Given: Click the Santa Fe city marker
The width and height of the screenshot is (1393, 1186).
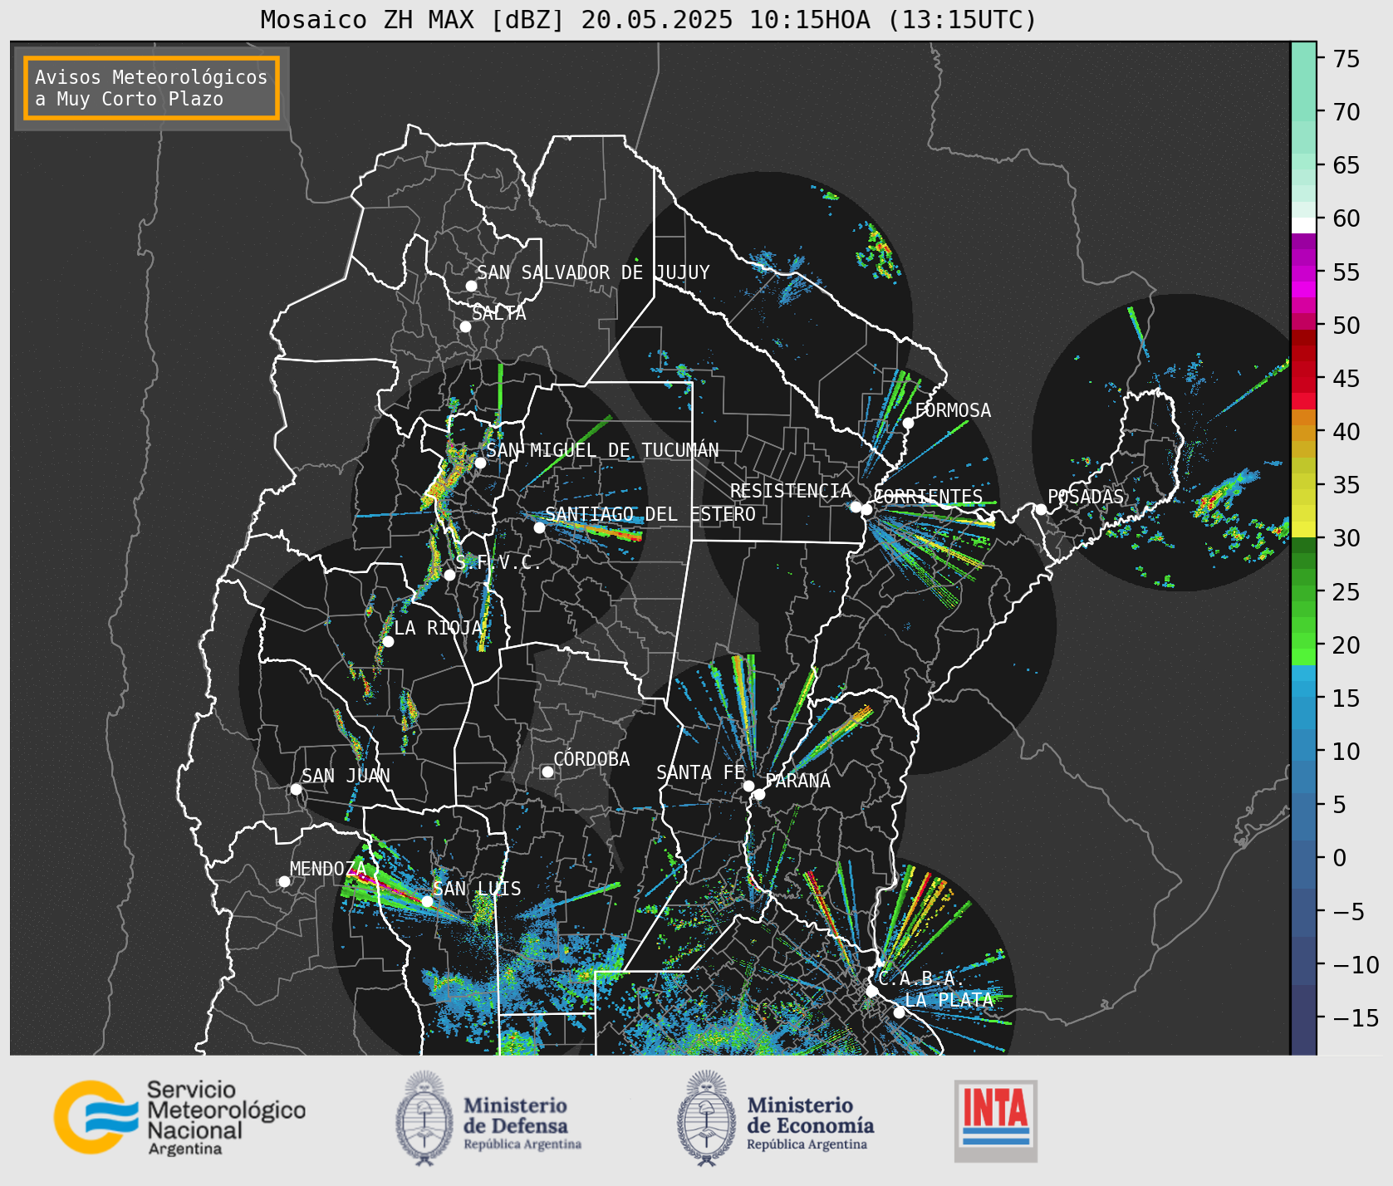Looking at the screenshot, I should tap(748, 786).
